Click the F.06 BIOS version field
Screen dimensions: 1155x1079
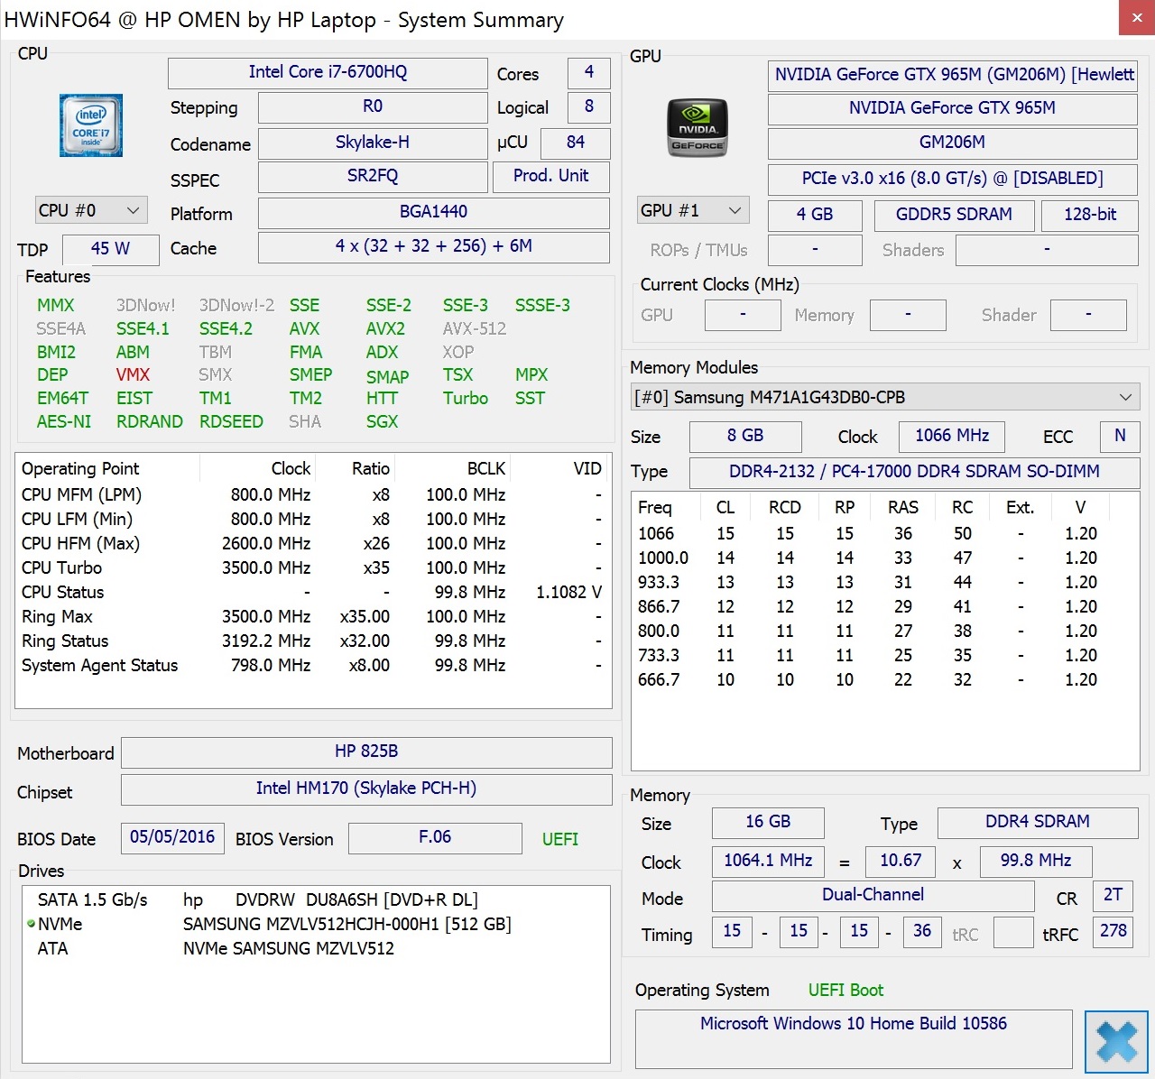tap(435, 838)
